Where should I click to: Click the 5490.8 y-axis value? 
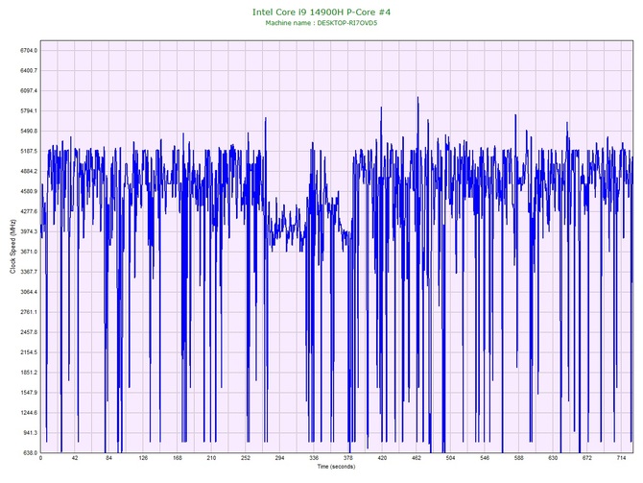tap(29, 131)
